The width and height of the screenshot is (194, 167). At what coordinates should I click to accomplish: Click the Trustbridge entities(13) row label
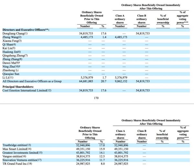pyautogui.click(x=16, y=145)
